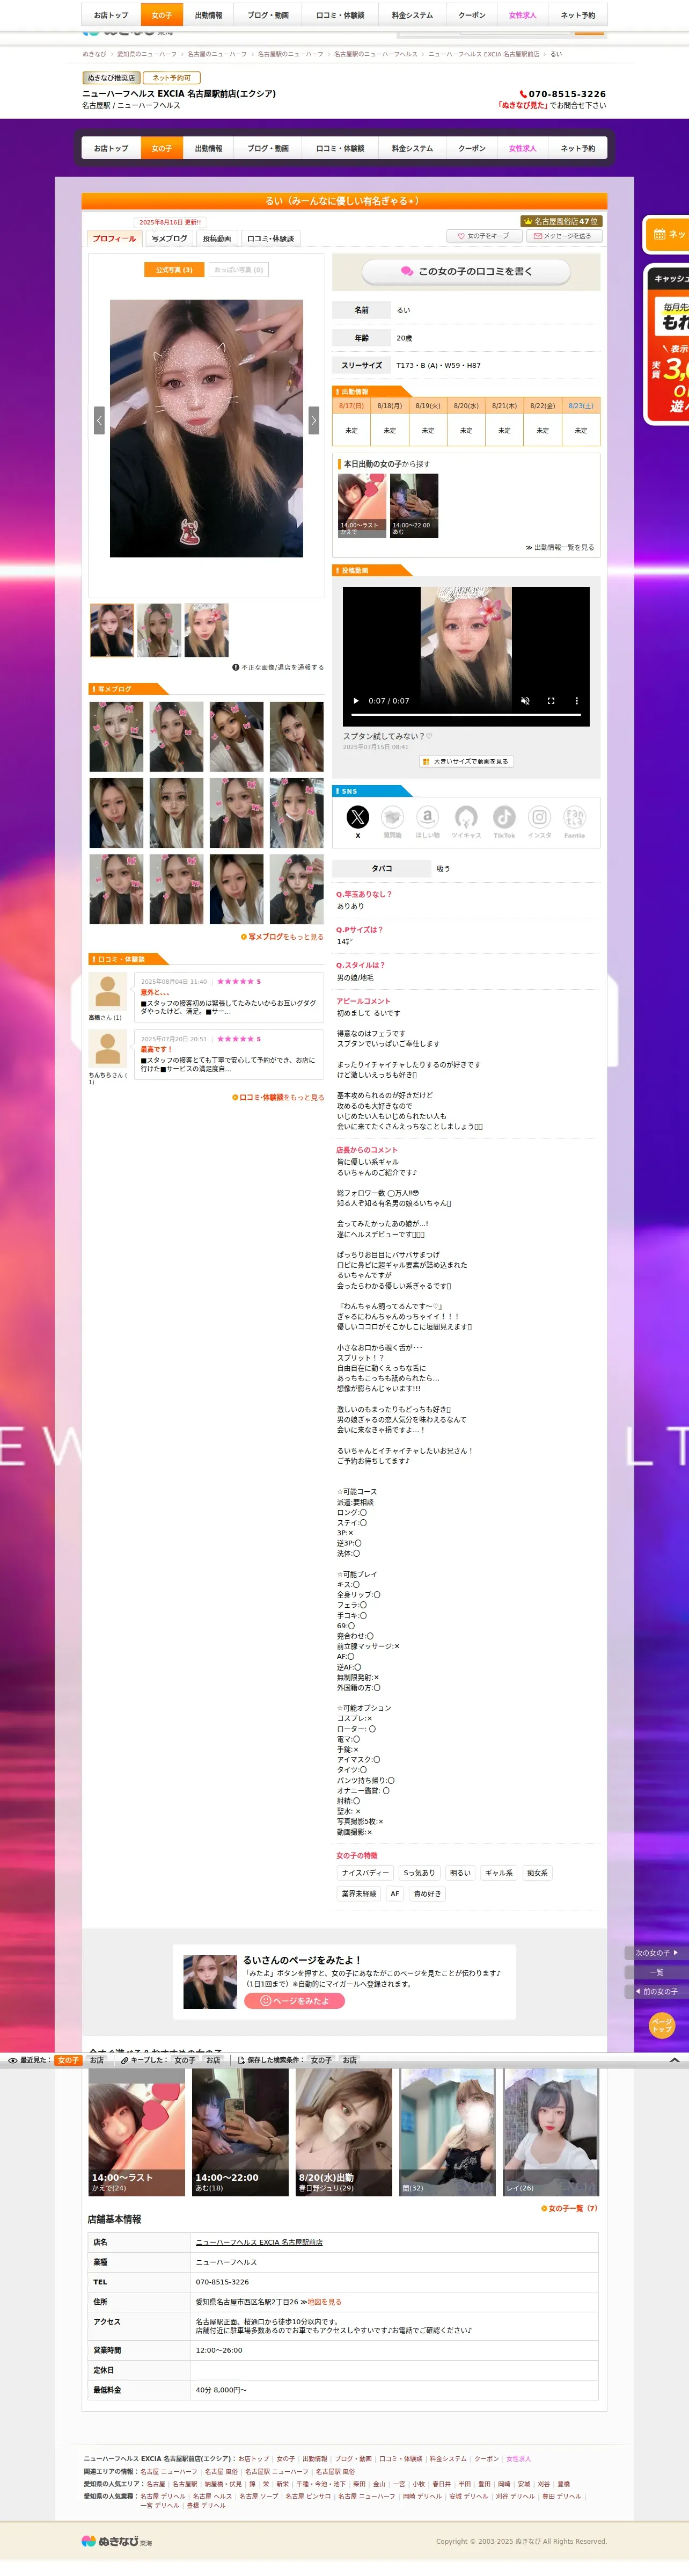Switch to おっぱい写真 (0) photos

click(239, 270)
